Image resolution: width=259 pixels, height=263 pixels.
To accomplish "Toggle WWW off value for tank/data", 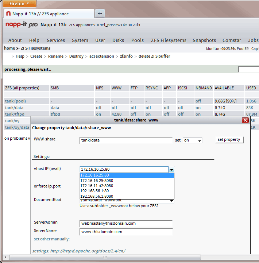I will tap(115, 108).
